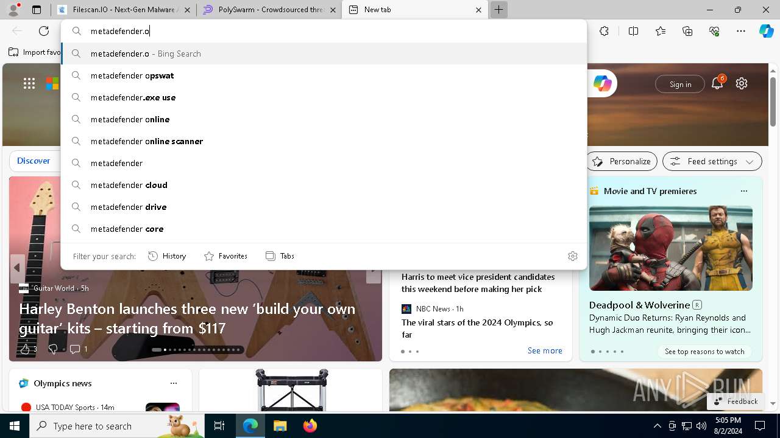Open Deadpool & Wolverine thumbnail

(671, 248)
